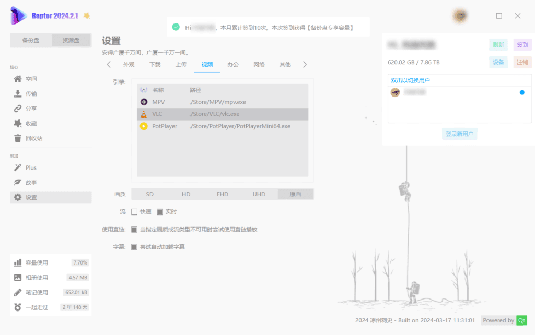Select the MPV engine row path

click(x=218, y=102)
